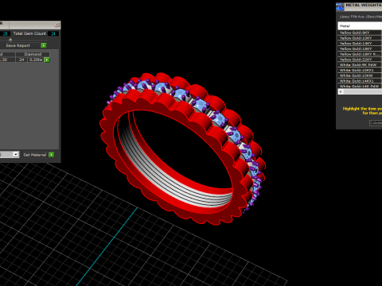Select Yellow Gold 10KY in the metal list
Screen dimensions: 382x286
pyautogui.click(x=360, y=38)
